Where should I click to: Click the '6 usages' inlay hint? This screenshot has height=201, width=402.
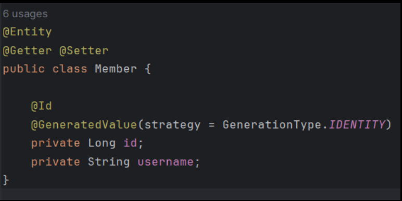pos(25,14)
